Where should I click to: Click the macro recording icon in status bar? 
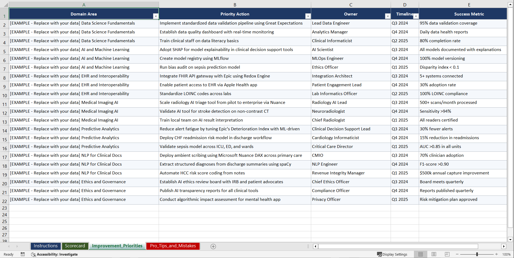point(23,254)
